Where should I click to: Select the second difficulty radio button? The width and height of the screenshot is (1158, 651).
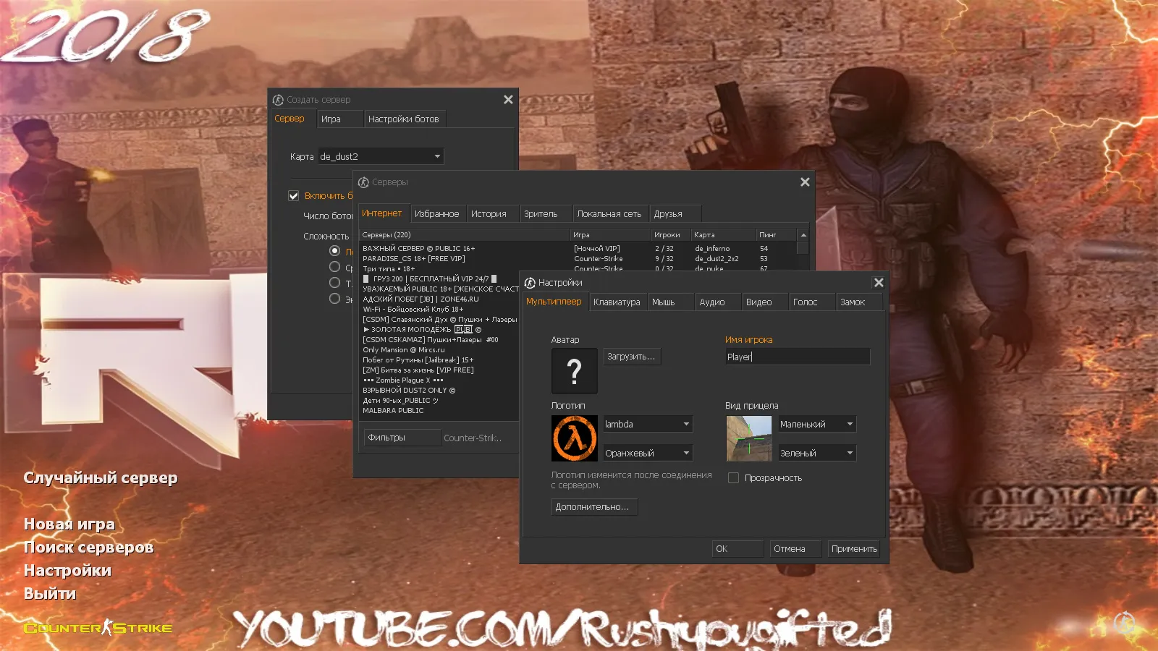pyautogui.click(x=334, y=267)
